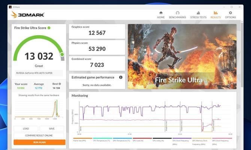Viewport: 251px width, 150px height.
Task: Click the main score 13 032
Action: pos(39,56)
